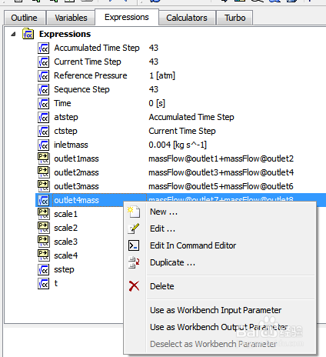Click the outlet1mass parameter icon
The width and height of the screenshot is (326, 357).
click(43, 158)
